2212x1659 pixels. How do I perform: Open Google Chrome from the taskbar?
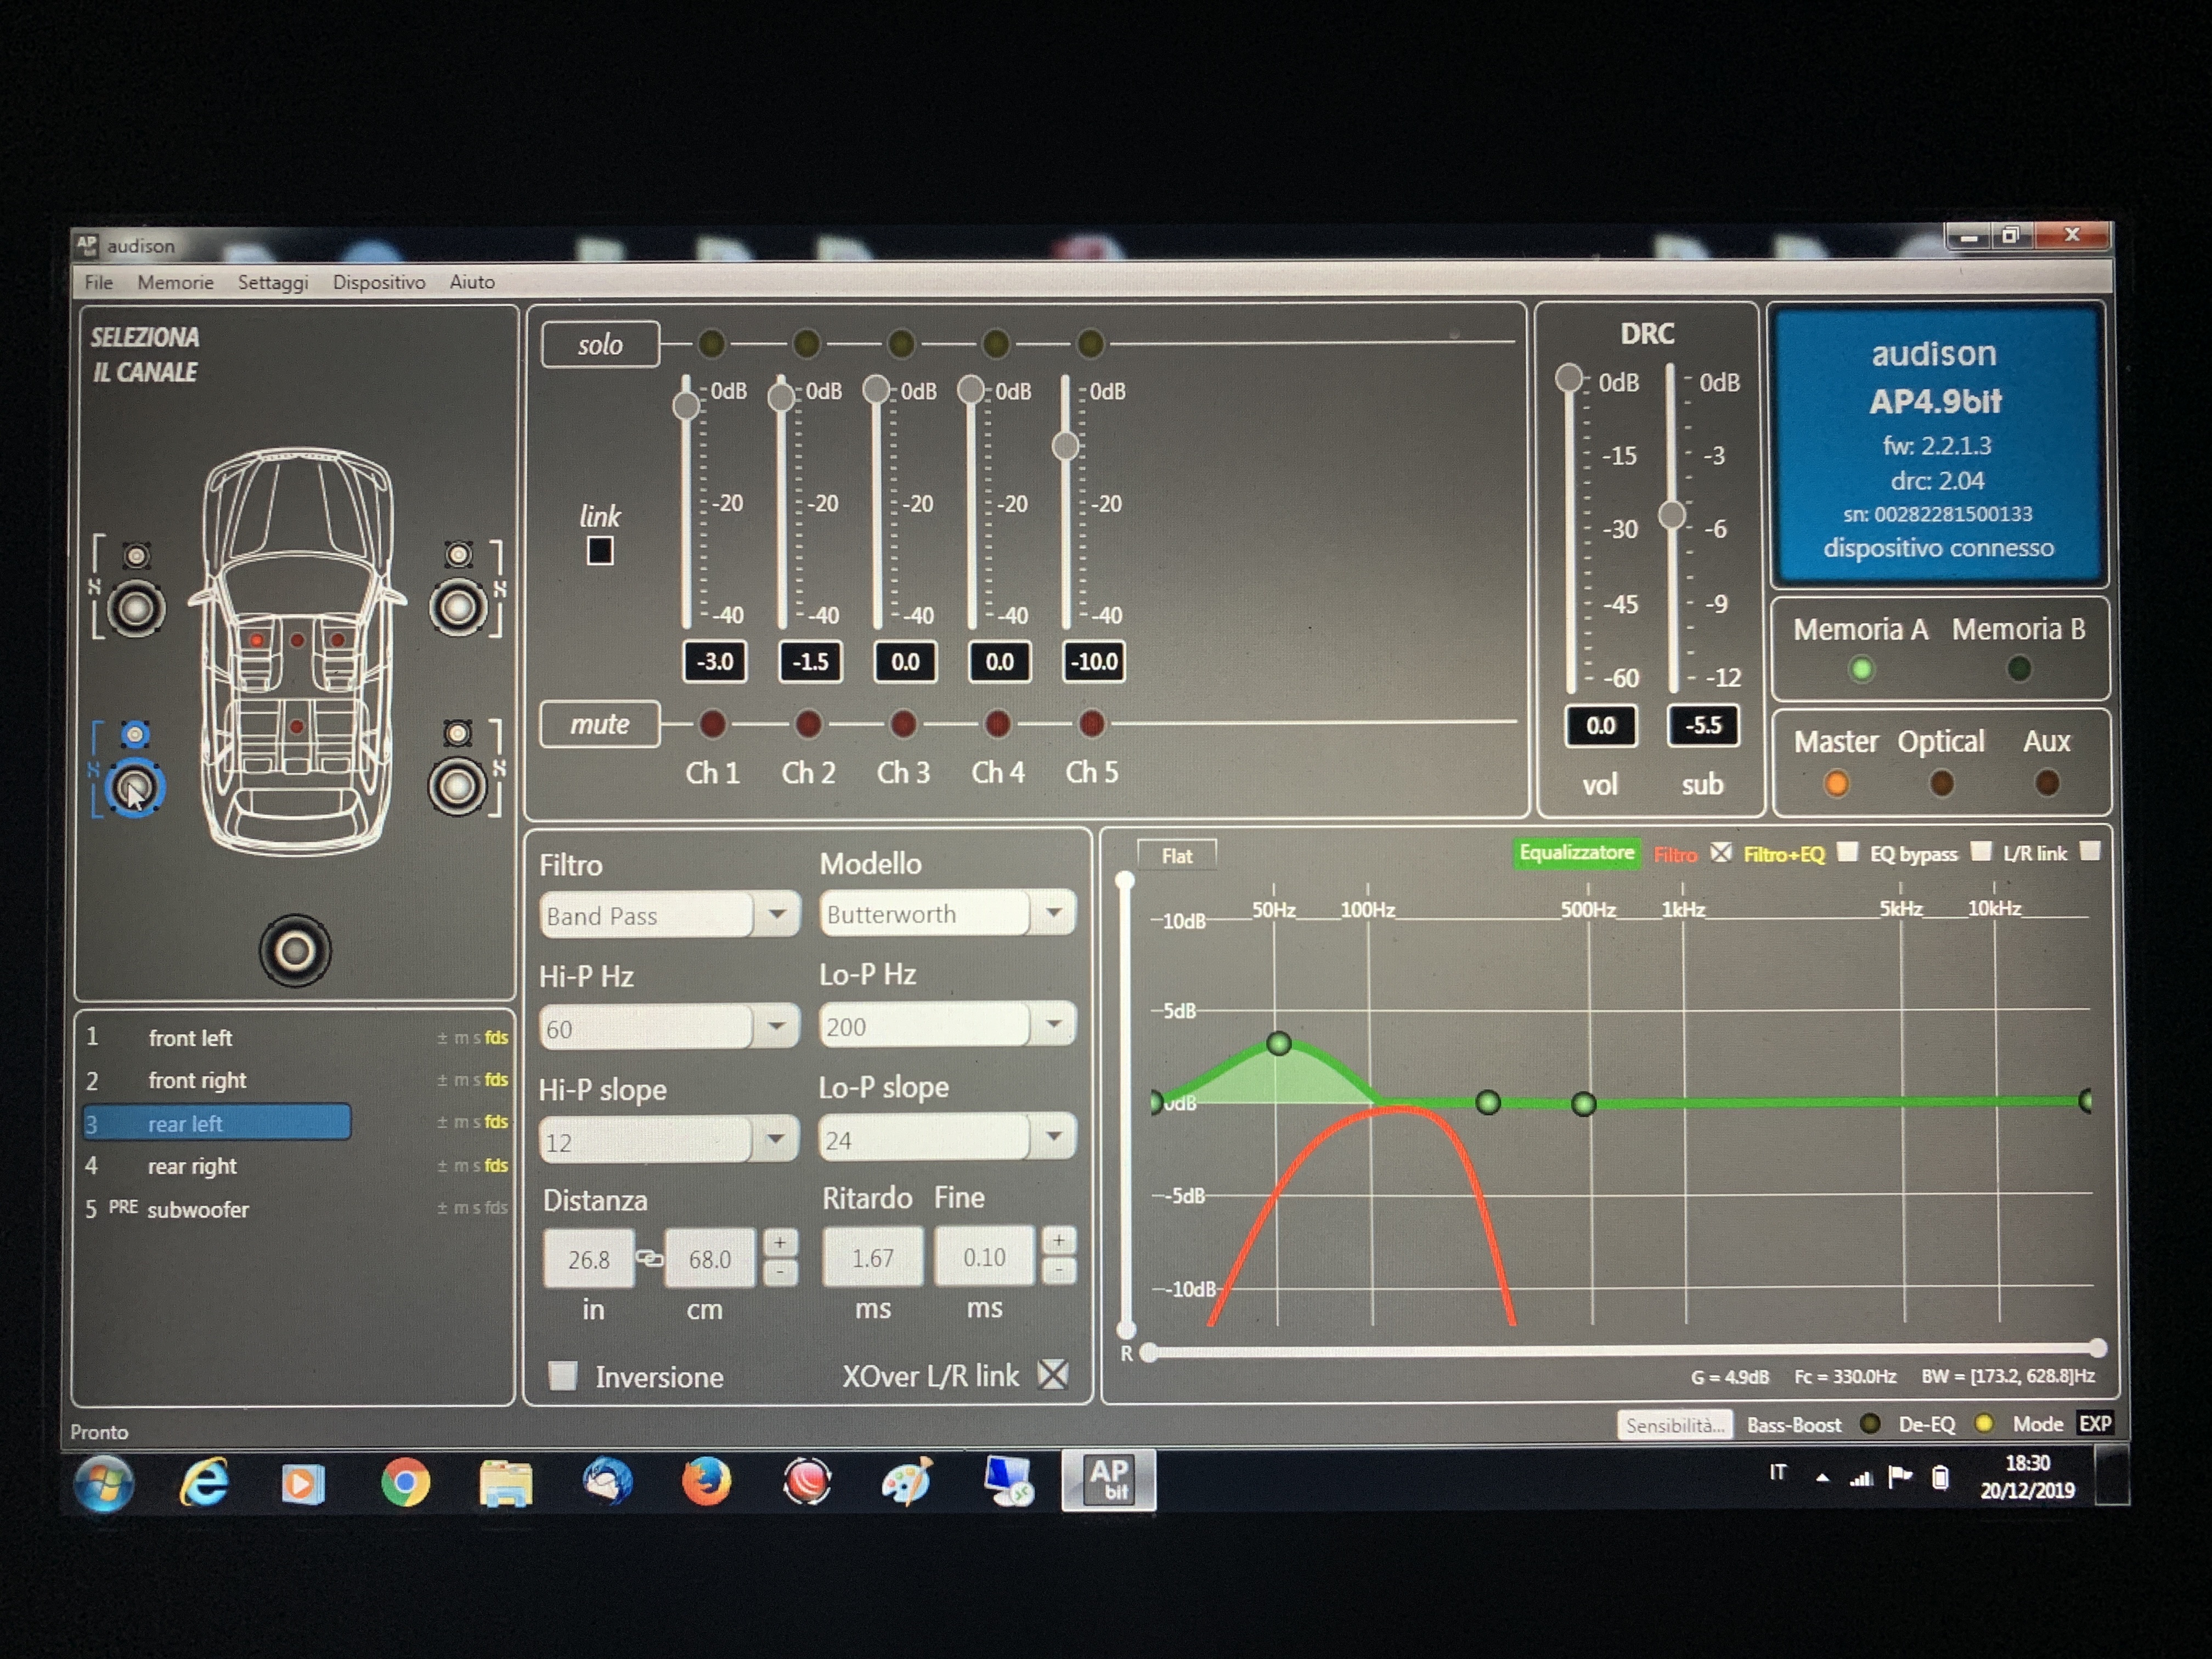405,1482
